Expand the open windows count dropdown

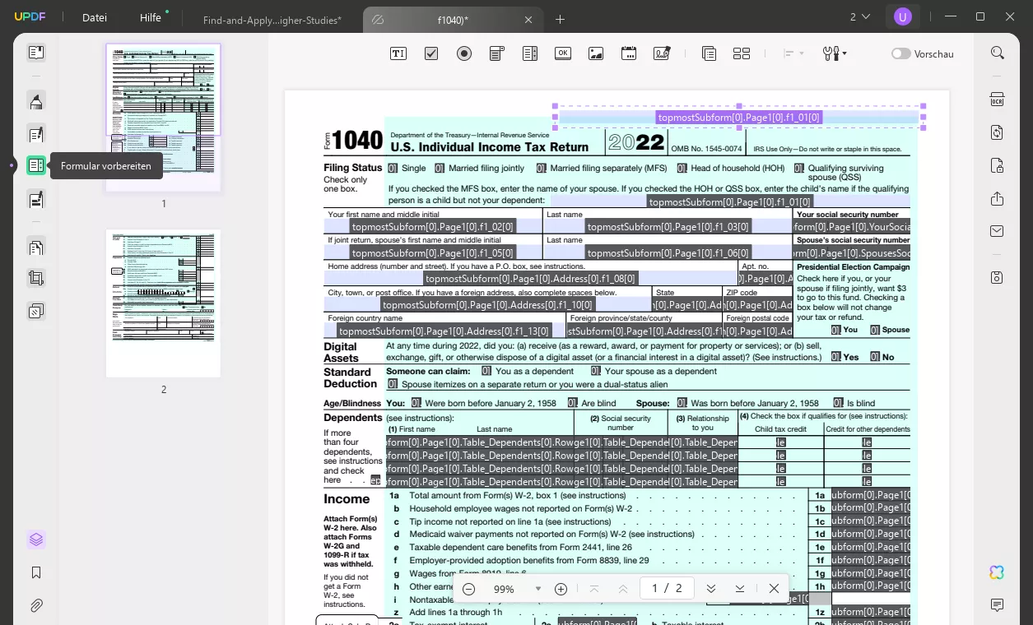tap(859, 16)
